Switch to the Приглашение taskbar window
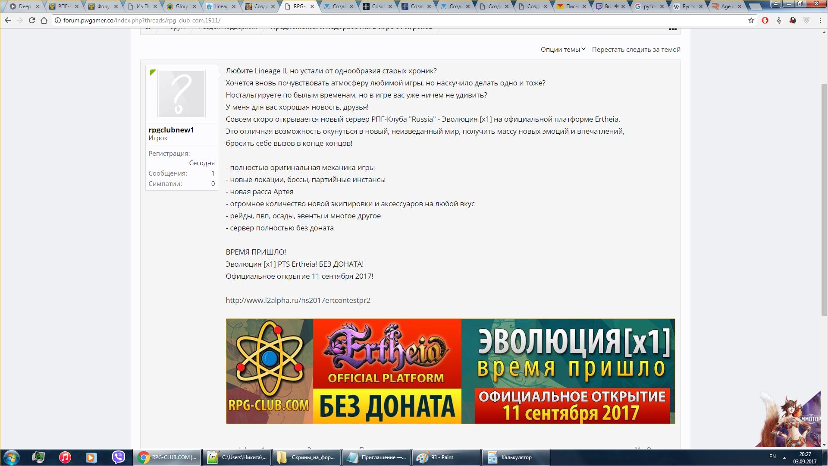 tap(376, 457)
